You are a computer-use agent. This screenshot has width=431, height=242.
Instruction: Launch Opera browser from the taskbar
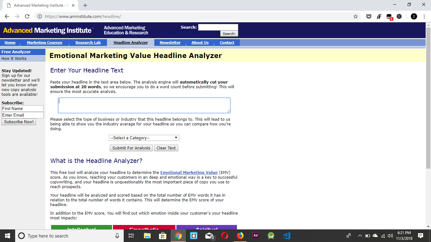coord(225,236)
